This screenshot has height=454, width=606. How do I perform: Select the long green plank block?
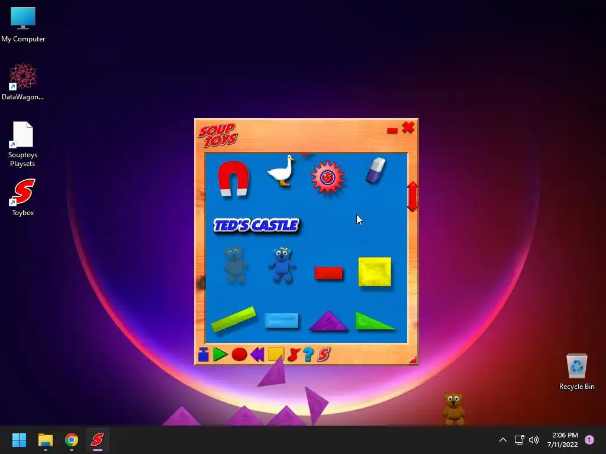[x=233, y=319]
